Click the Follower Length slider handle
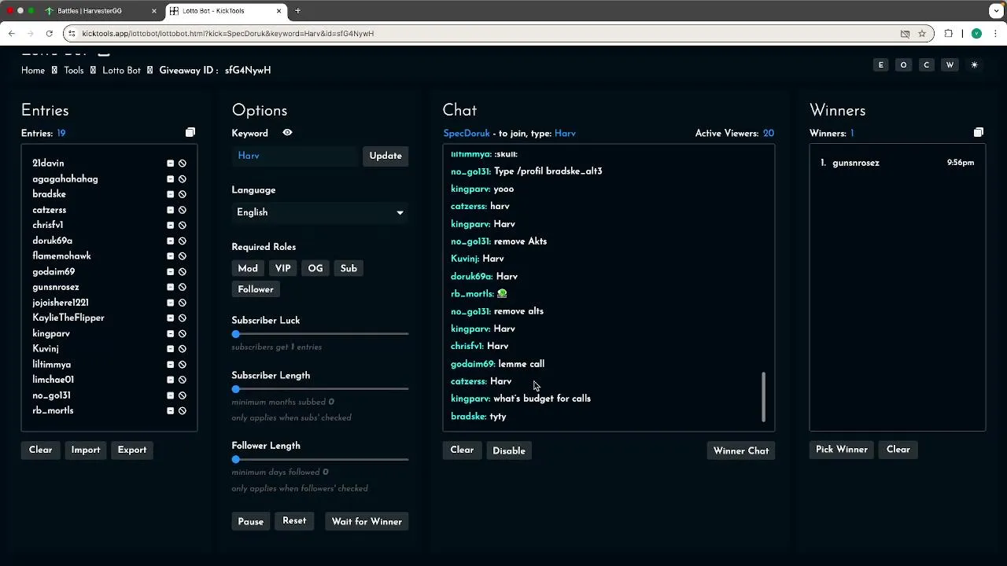1007x566 pixels. [x=235, y=459]
